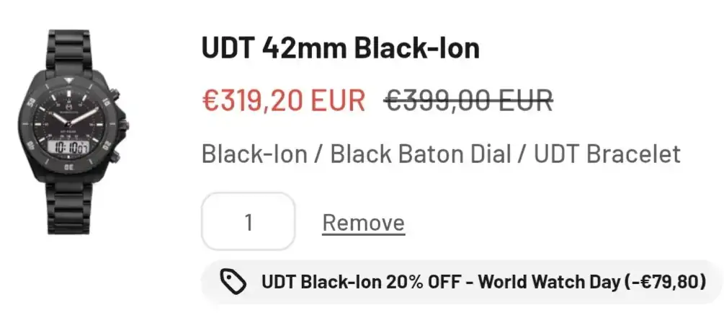Click the discount tag icon
This screenshot has width=724, height=336.
click(233, 282)
